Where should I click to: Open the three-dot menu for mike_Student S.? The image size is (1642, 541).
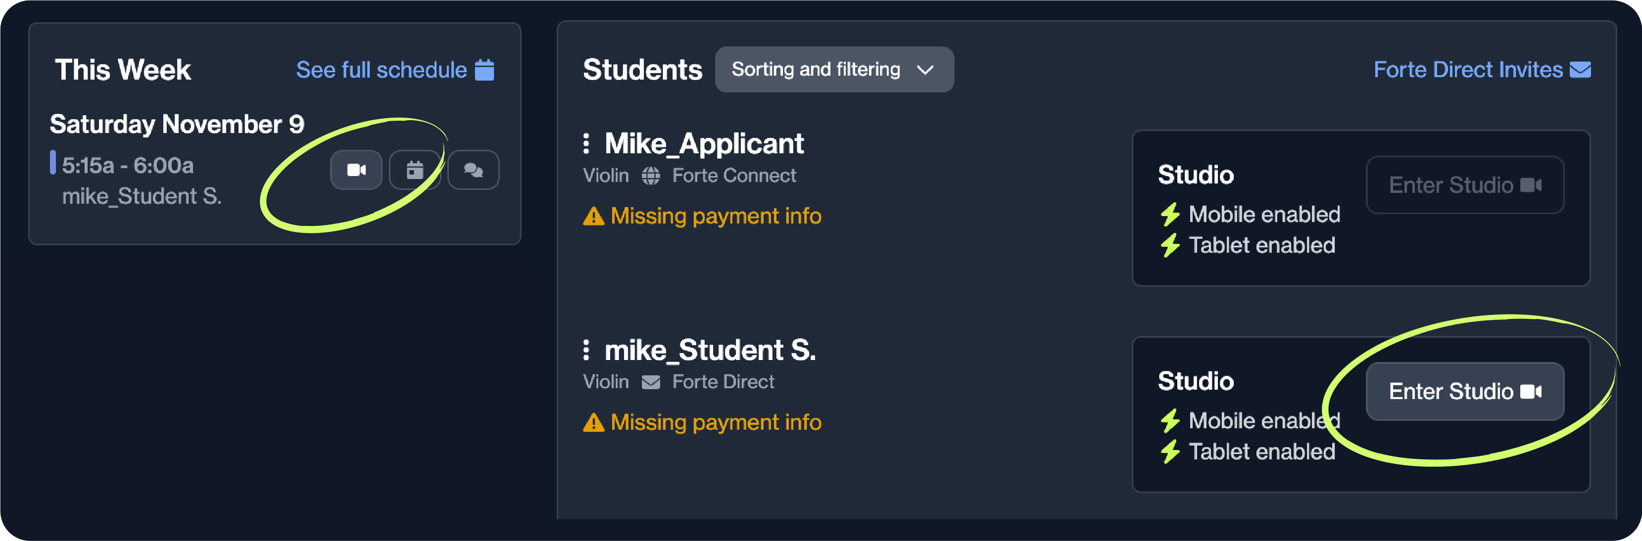[x=586, y=350]
